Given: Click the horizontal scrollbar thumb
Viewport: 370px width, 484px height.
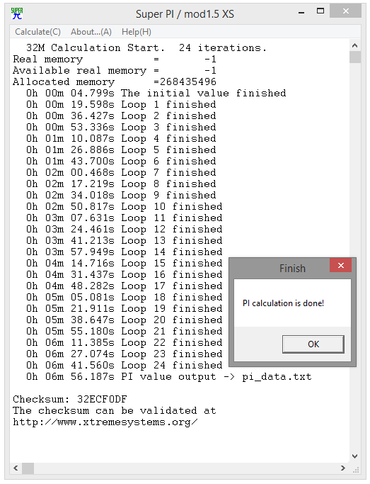Looking at the screenshot, I should pos(28,468).
